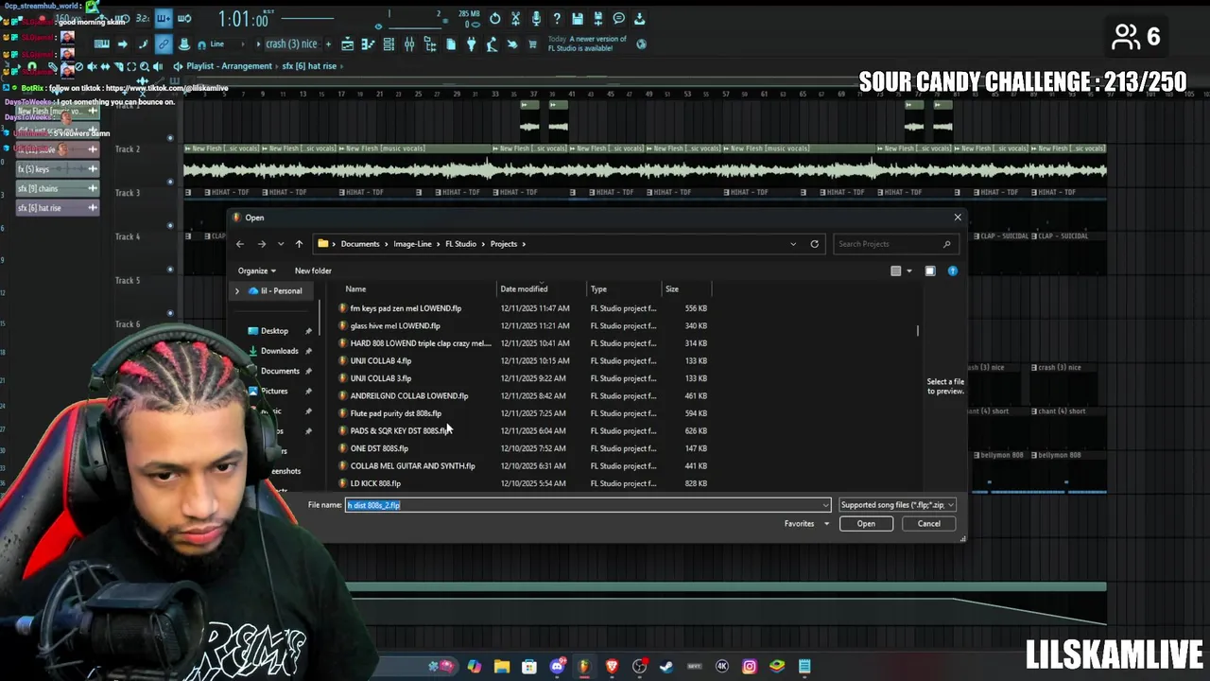Screen dimensions: 1210x681
Task: Open the view options dropdown arrow
Action: [909, 271]
